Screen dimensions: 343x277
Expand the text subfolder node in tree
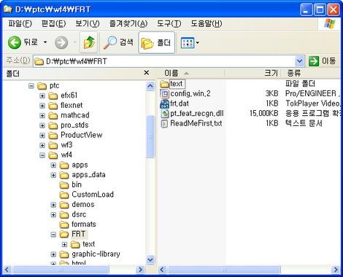click(x=64, y=244)
